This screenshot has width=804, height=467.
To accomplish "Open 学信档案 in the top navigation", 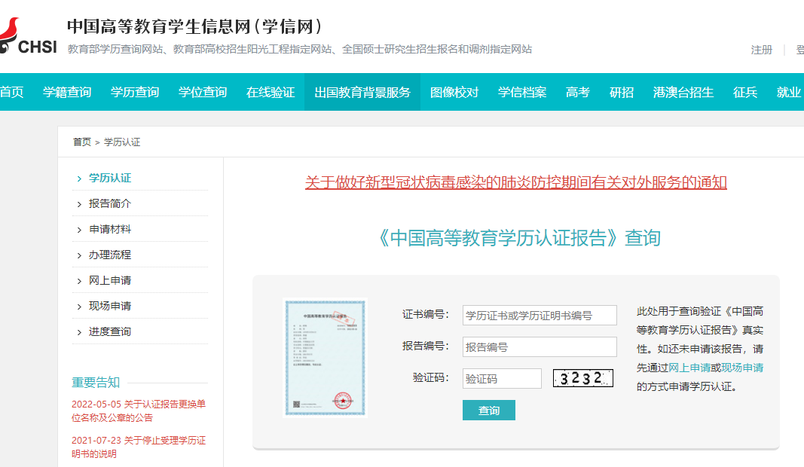I will click(522, 92).
